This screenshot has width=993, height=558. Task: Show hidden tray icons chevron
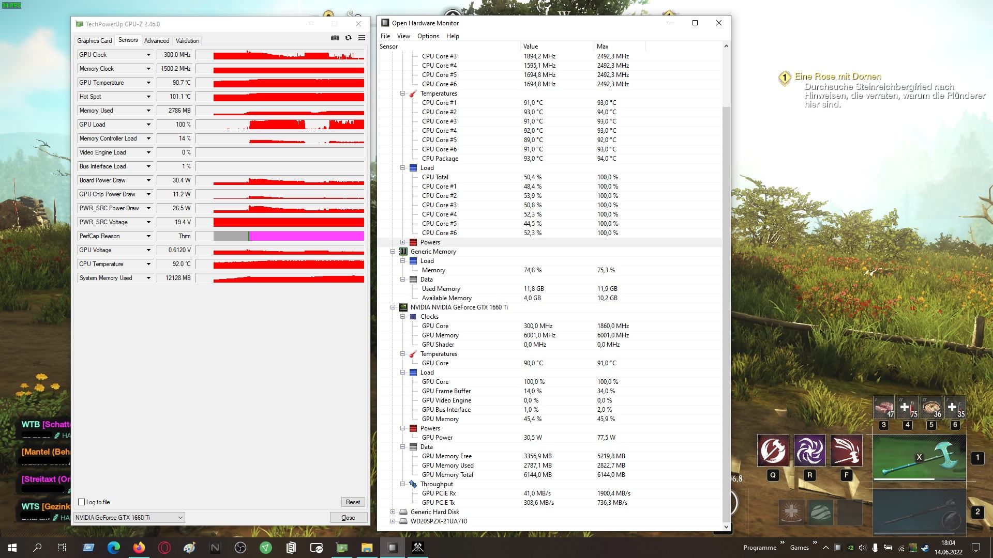pyautogui.click(x=825, y=548)
